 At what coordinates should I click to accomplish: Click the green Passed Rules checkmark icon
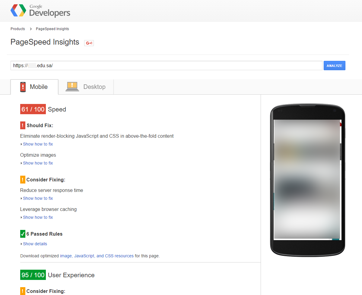(23, 234)
